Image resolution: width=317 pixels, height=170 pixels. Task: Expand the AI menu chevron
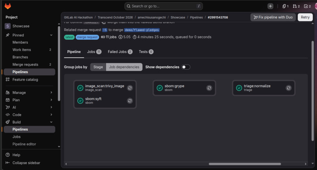(51, 107)
